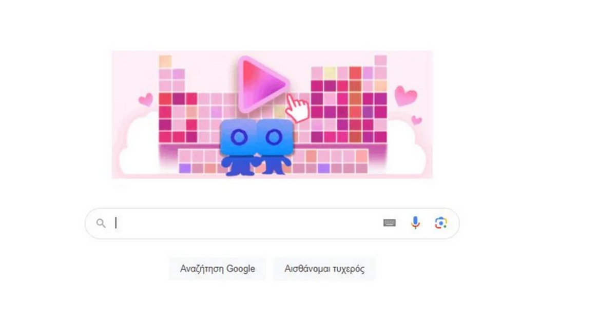This screenshot has width=616, height=323.
Task: Click the magnifying glass search icon
Action: (101, 223)
